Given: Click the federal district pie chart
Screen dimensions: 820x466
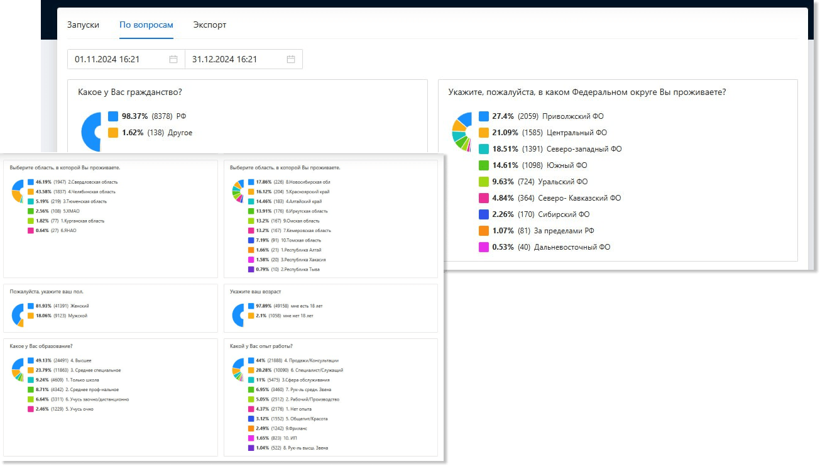Looking at the screenshot, I should [x=462, y=131].
